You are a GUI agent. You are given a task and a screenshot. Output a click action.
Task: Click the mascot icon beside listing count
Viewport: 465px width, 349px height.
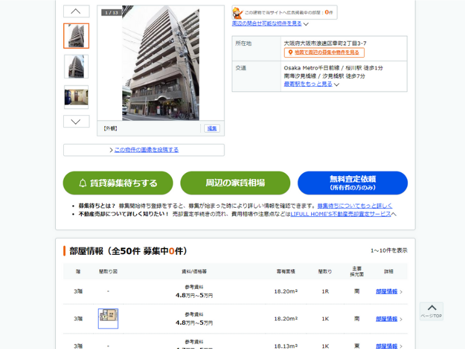(237, 13)
